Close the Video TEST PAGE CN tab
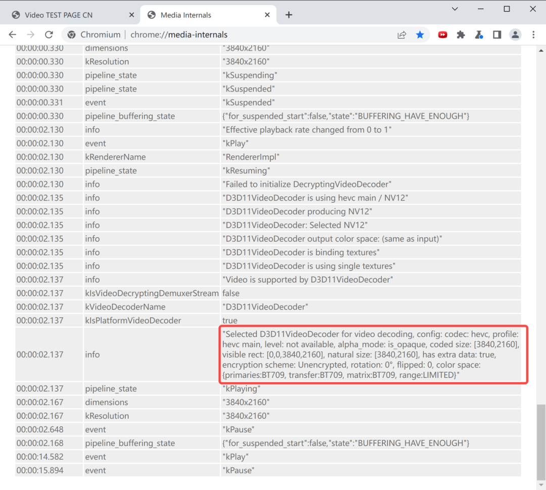 pos(131,15)
